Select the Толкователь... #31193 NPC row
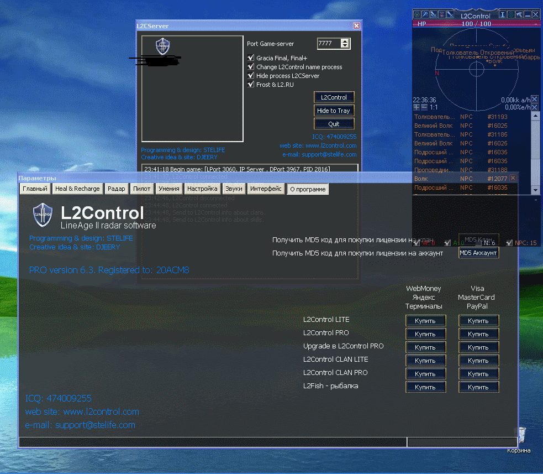This screenshot has height=474, width=543. click(x=471, y=117)
